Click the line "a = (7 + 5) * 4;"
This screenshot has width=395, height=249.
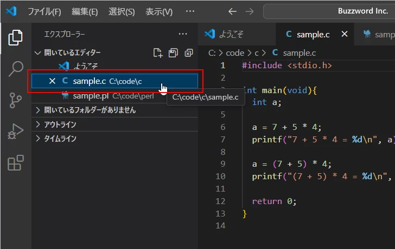(x=292, y=164)
